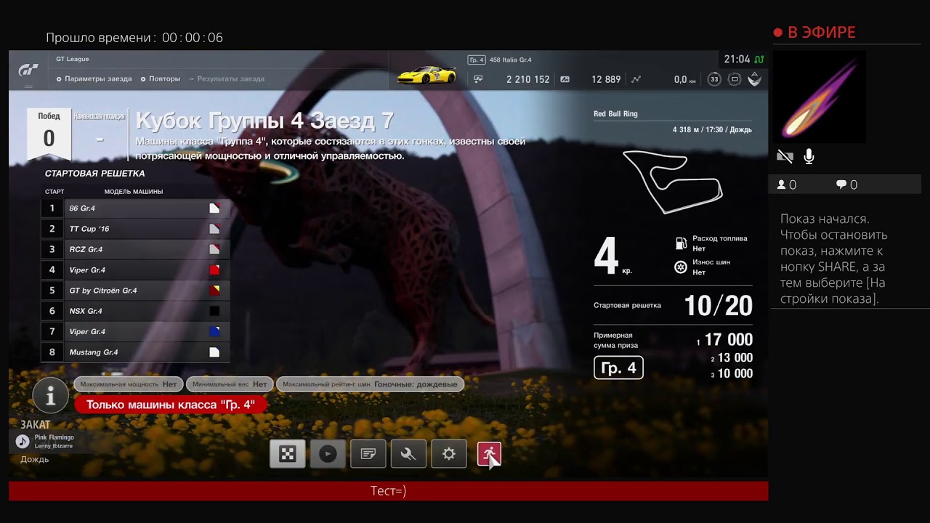The height and width of the screenshot is (523, 930).
Task: Click the mileage points icon beside 12 889
Action: (x=565, y=79)
